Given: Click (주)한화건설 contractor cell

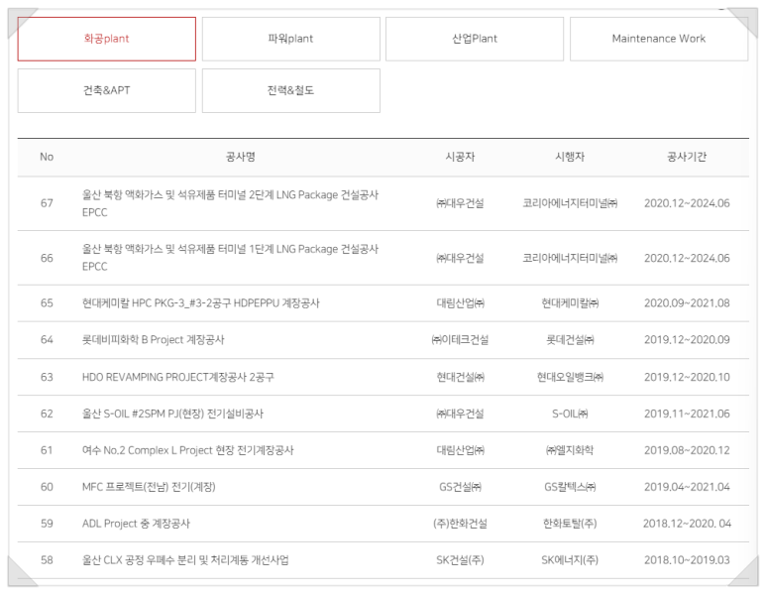Looking at the screenshot, I should tap(460, 524).
